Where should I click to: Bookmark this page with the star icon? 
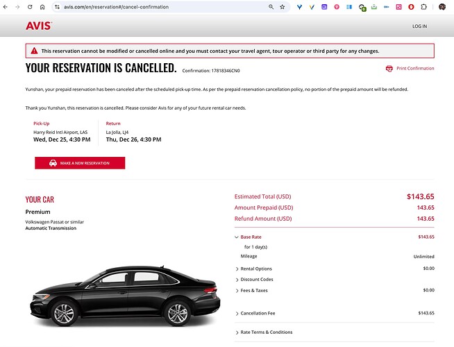click(282, 7)
